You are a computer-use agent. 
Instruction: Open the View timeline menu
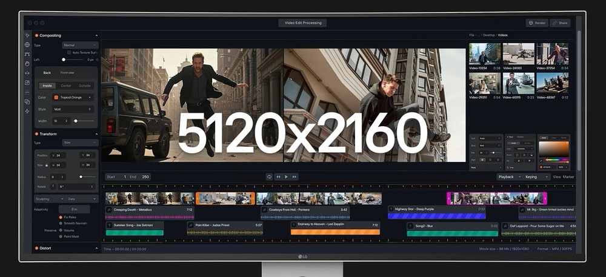[x=556, y=177]
